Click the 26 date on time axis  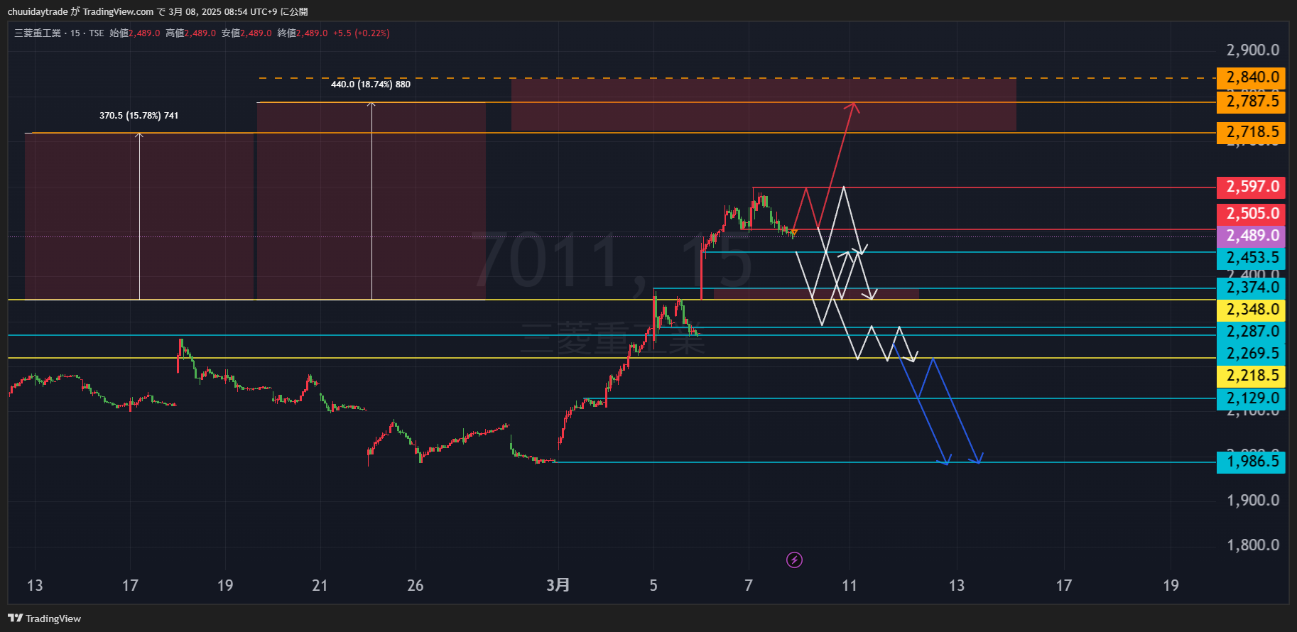pyautogui.click(x=415, y=585)
